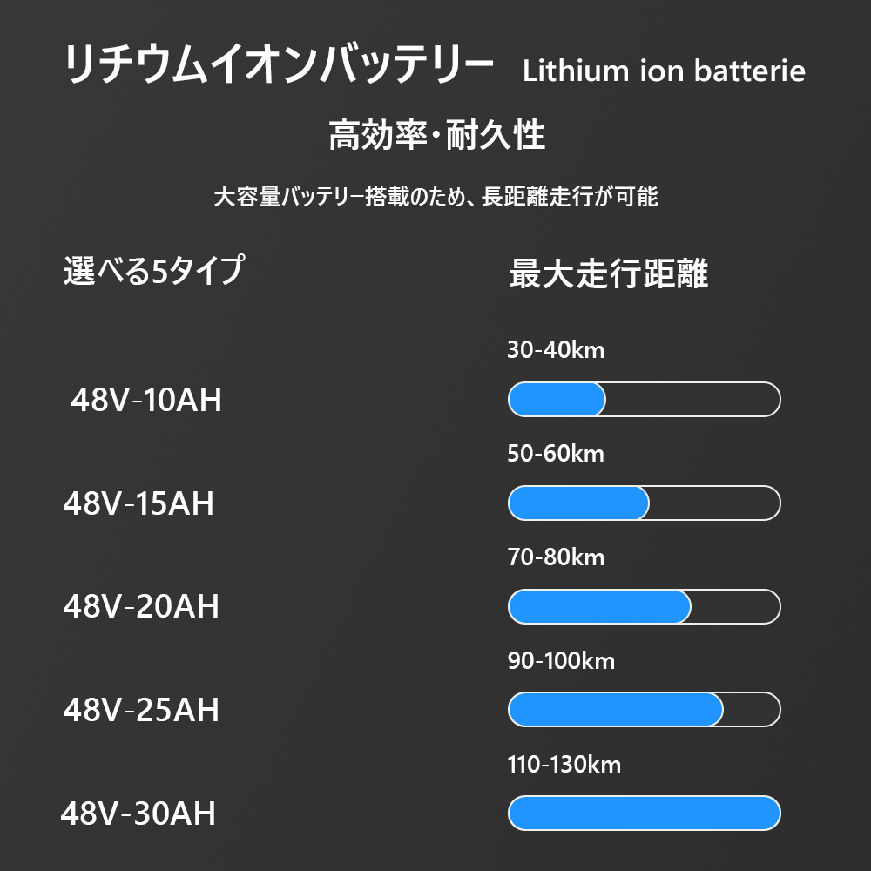871x871 pixels.
Task: Click the 30-40km range progress bar
Action: [645, 400]
